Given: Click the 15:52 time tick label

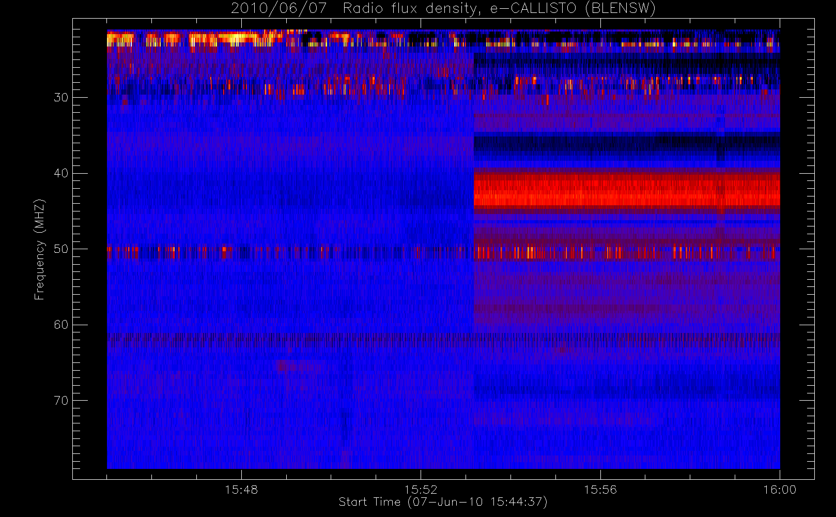Looking at the screenshot, I should coord(421,490).
